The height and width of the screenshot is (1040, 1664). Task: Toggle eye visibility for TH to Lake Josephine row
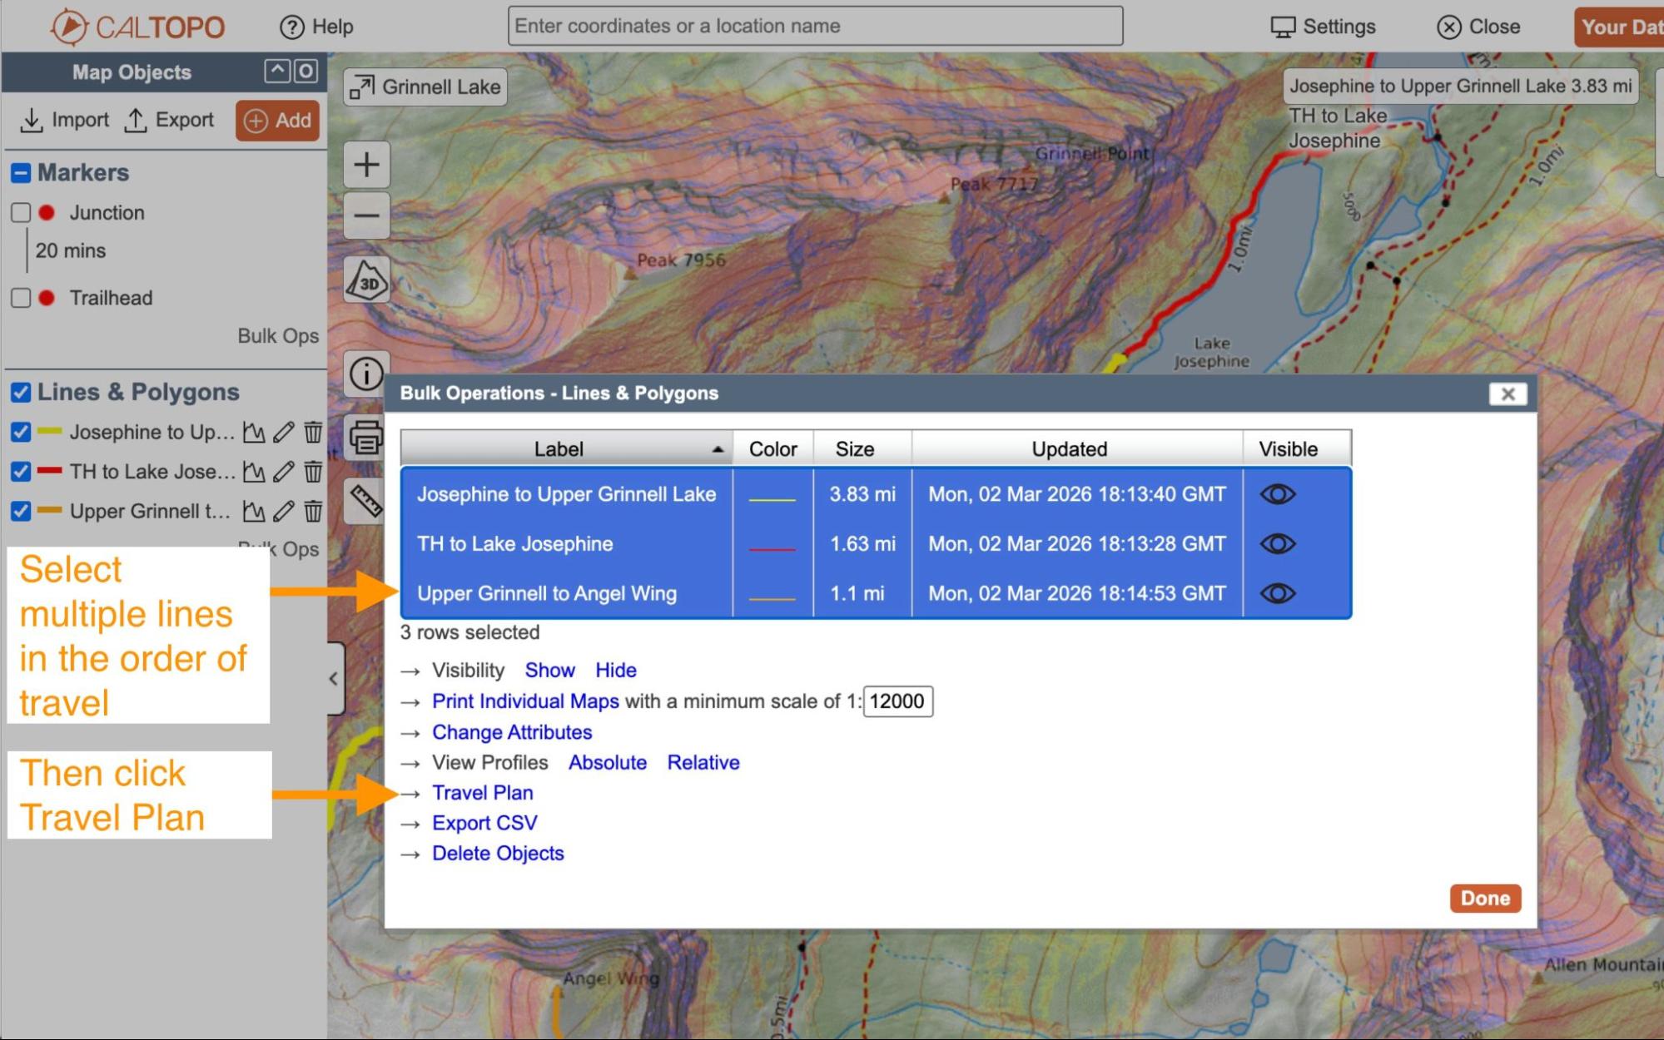point(1277,544)
